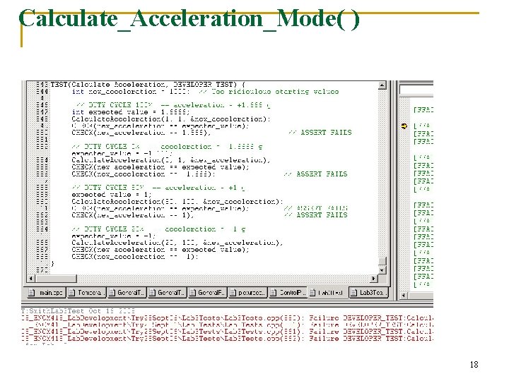Open the raised inactive Lab3Tes.. tab
Screen dimensions: 509x381
click(x=368, y=293)
